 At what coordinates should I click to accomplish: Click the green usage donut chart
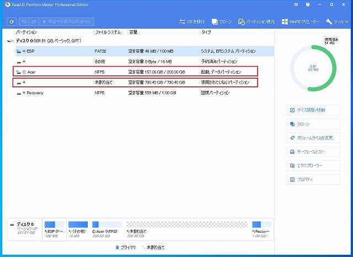click(313, 68)
